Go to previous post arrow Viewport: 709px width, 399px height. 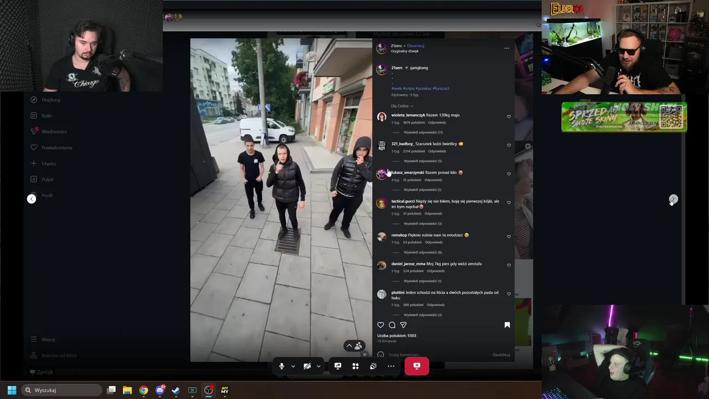[x=32, y=199]
